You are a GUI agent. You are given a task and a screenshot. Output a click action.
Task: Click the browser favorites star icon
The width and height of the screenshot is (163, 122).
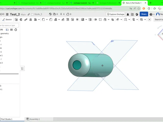[x=139, y=8]
